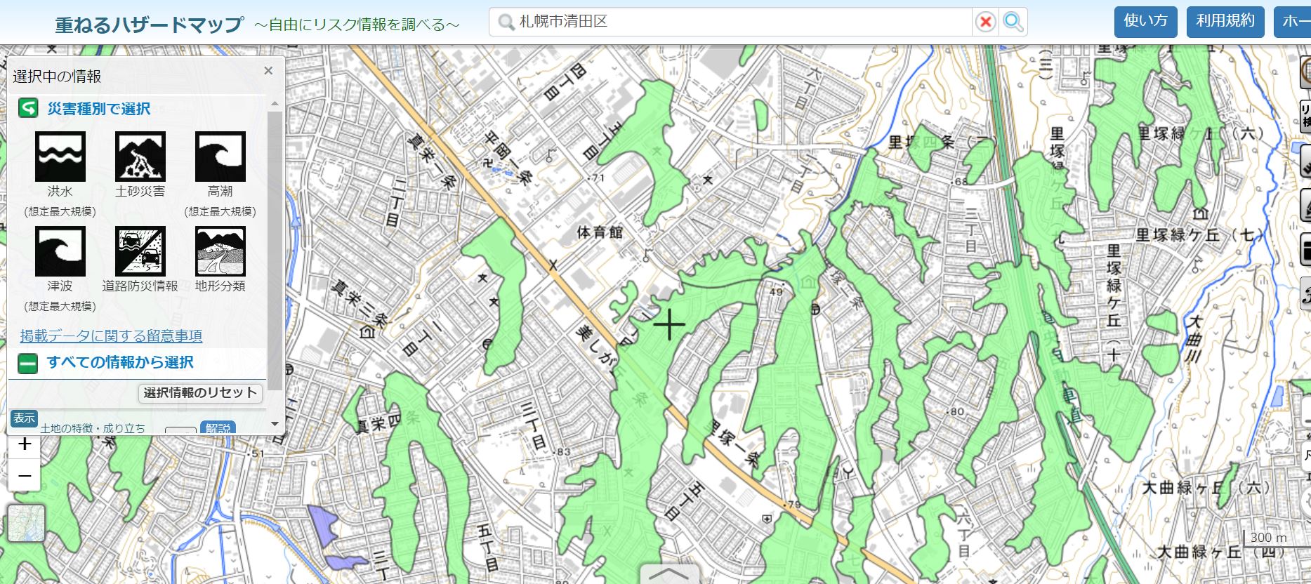Viewport: 1311px width, 584px height.
Task: Click the 体育館 label on map
Action: point(600,232)
